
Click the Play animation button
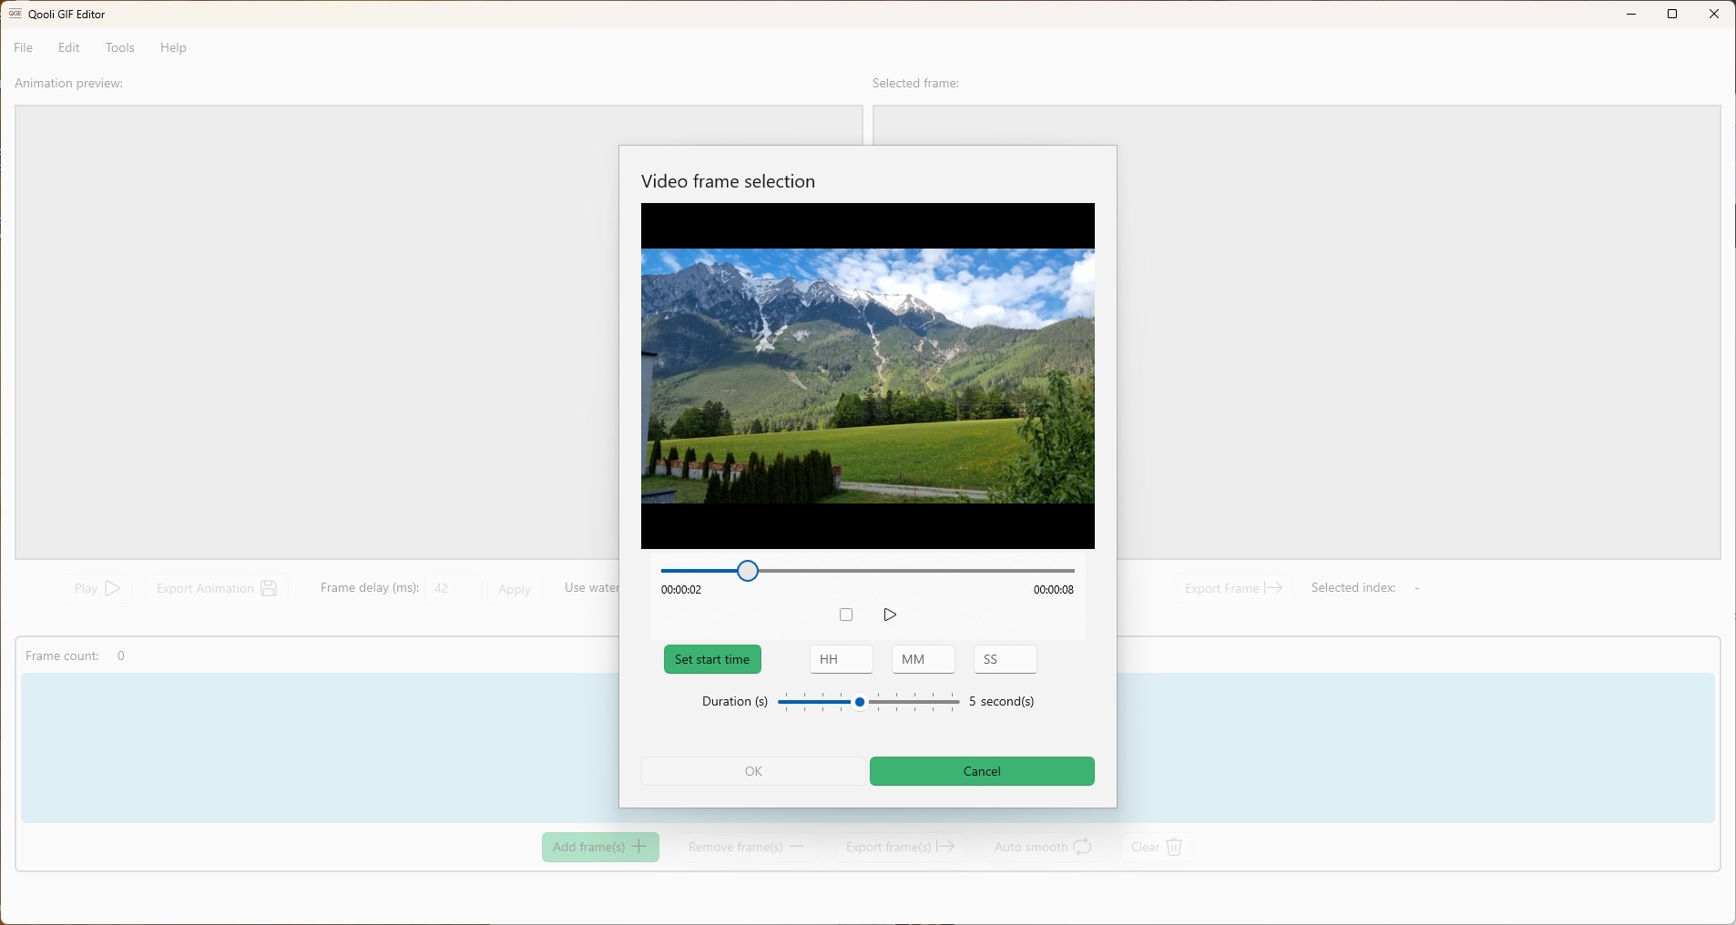97,588
